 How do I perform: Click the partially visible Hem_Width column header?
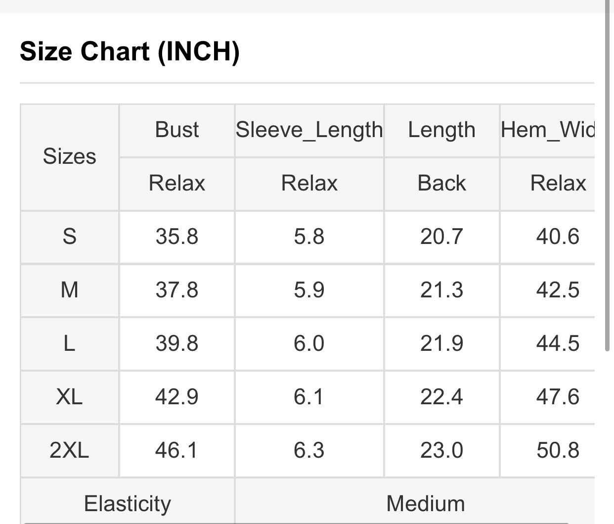tap(548, 130)
